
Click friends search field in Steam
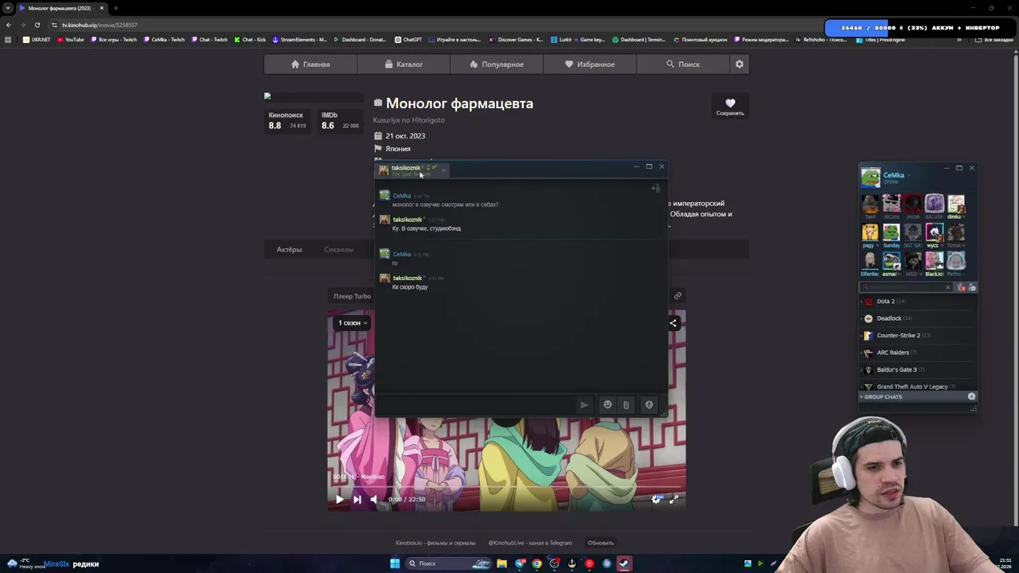(908, 287)
